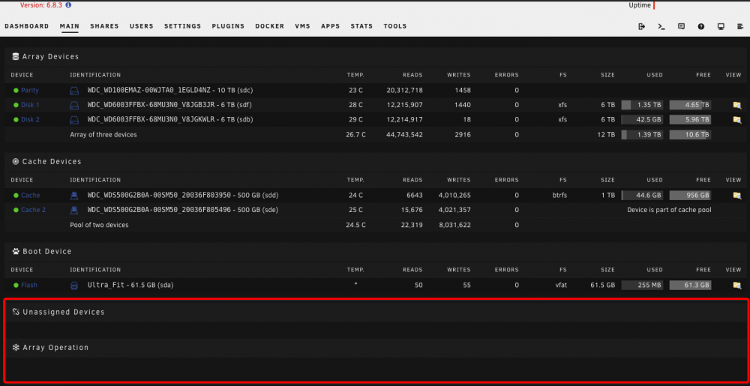The image size is (750, 386).
Task: Click the Uptime label
Action: point(640,5)
